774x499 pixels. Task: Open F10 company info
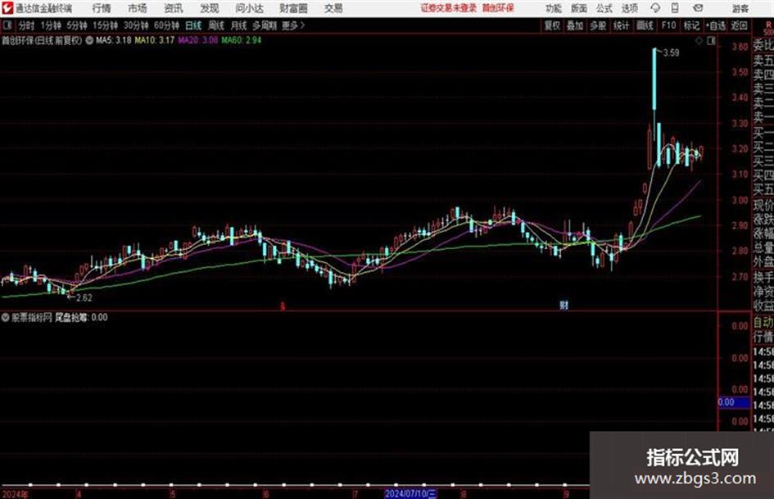pyautogui.click(x=669, y=25)
